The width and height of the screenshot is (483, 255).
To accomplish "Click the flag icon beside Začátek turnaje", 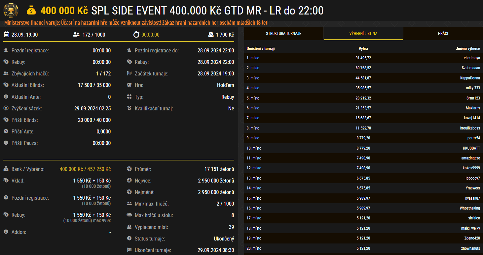I will [129, 73].
